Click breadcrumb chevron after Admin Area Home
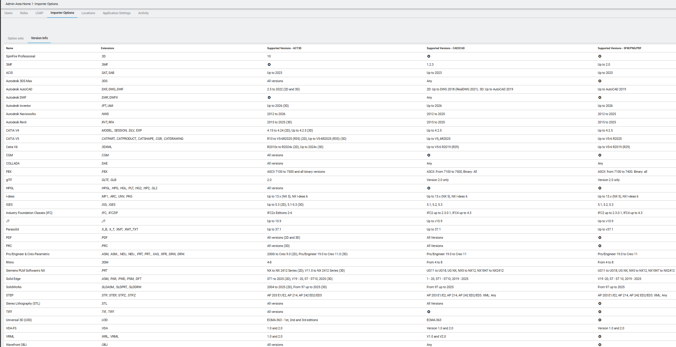Image resolution: width=676 pixels, height=347 pixels. click(33, 4)
